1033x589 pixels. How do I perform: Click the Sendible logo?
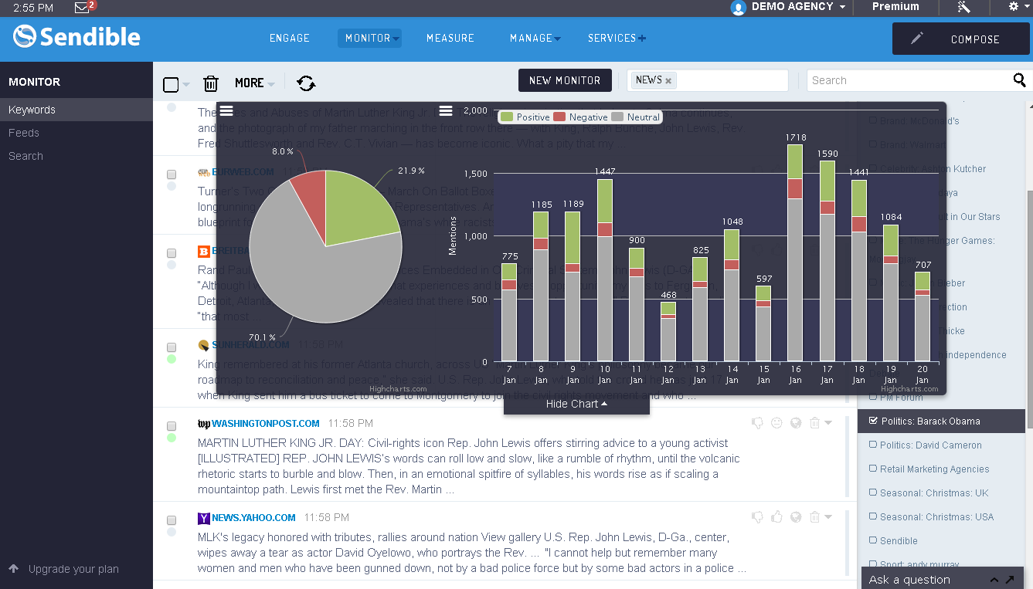76,37
